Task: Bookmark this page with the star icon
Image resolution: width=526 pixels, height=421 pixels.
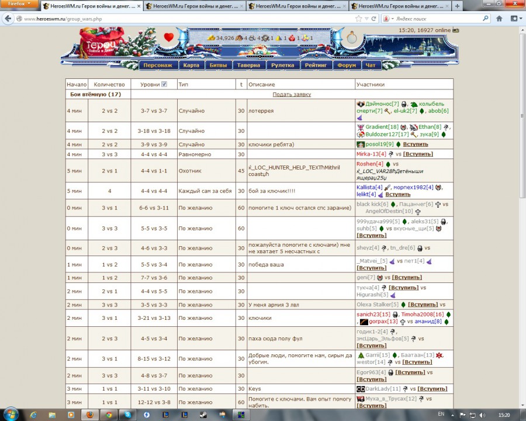Action: pos(359,19)
